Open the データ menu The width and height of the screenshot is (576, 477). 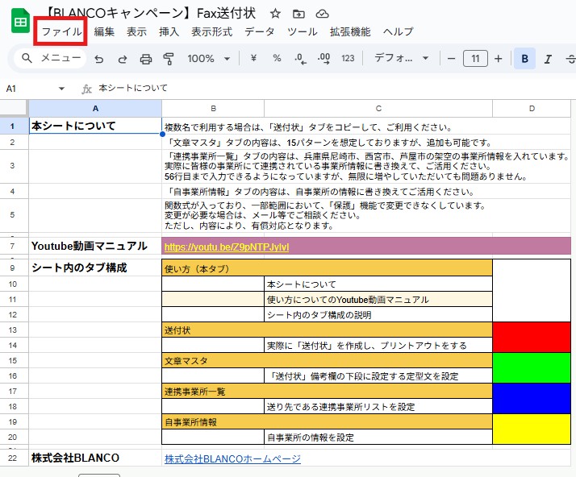coord(260,32)
